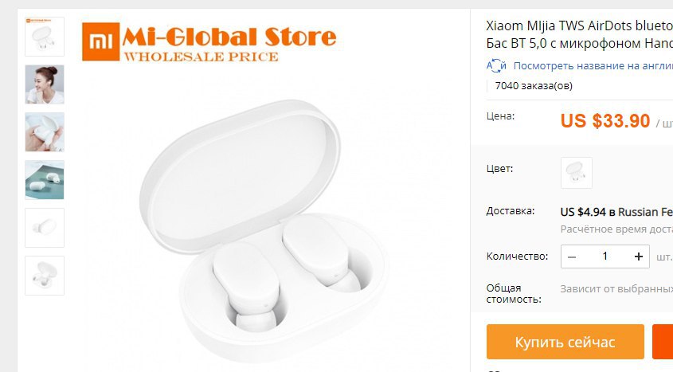Open Посмотреть название на английском link
Viewport: 673px width, 372px height.
(x=593, y=65)
